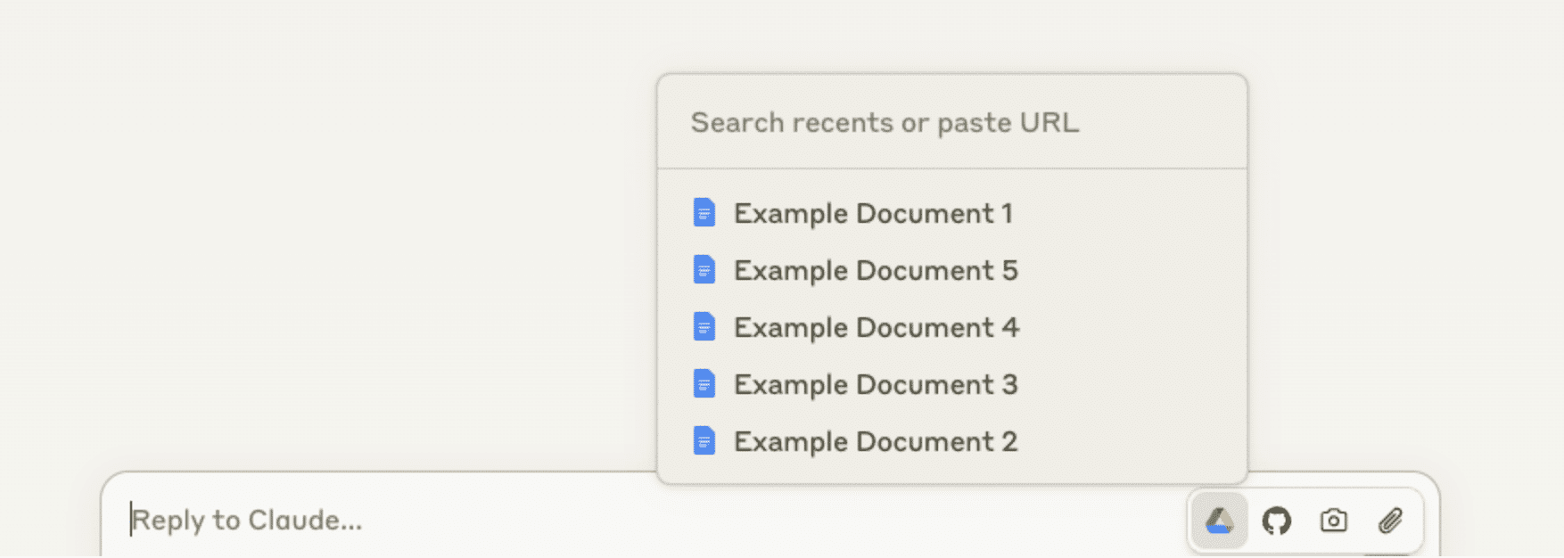This screenshot has width=1564, height=558.
Task: Pick Example Document 3
Action: [951, 384]
